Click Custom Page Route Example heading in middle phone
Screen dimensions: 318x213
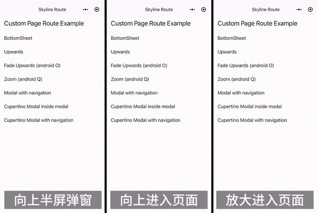click(x=151, y=23)
